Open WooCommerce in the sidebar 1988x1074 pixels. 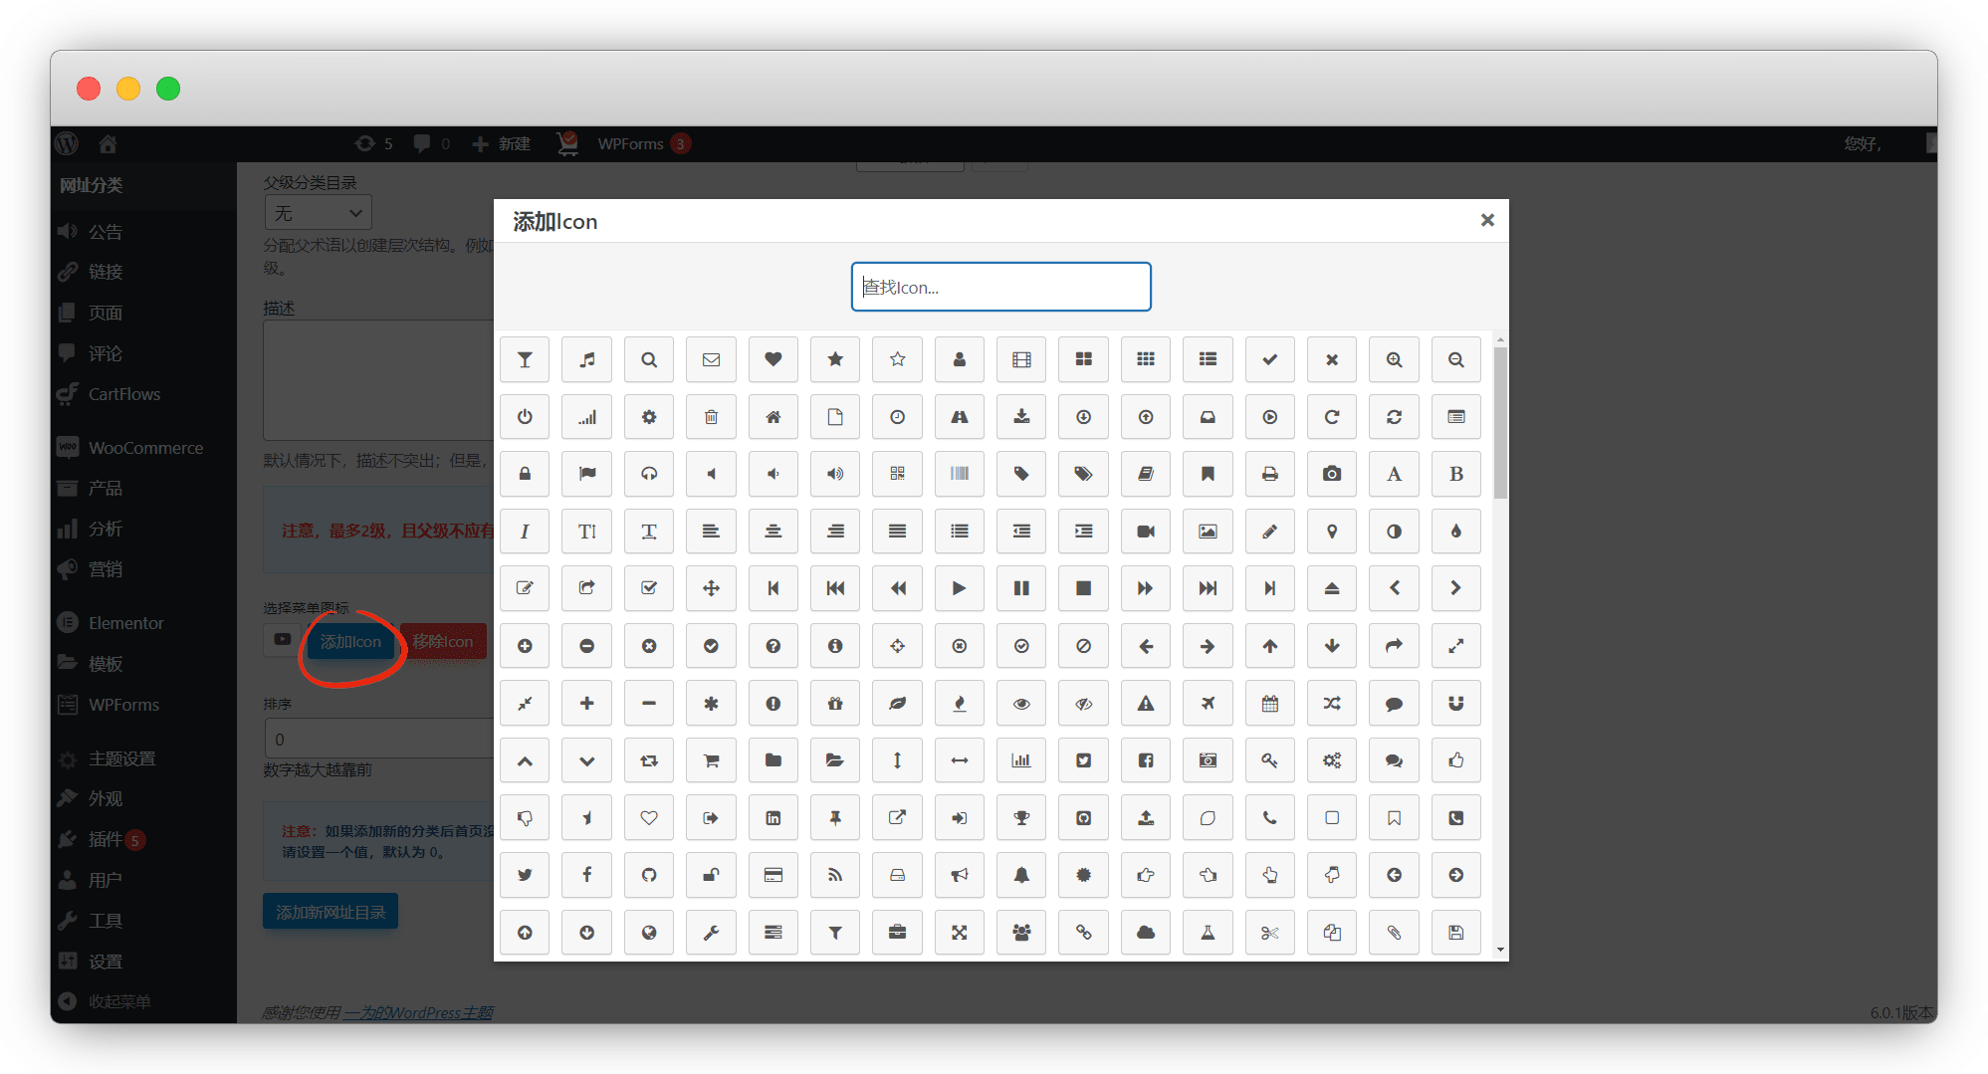click(x=144, y=448)
